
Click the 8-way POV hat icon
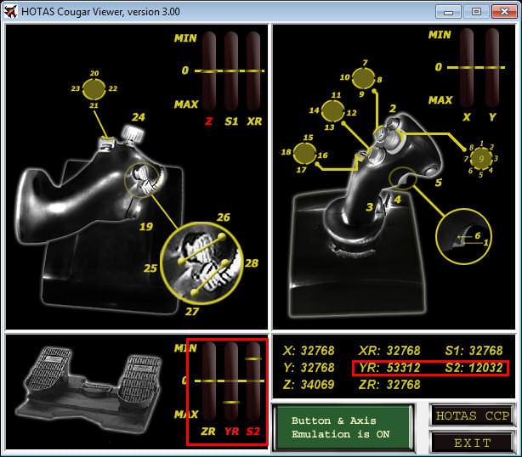pos(481,158)
